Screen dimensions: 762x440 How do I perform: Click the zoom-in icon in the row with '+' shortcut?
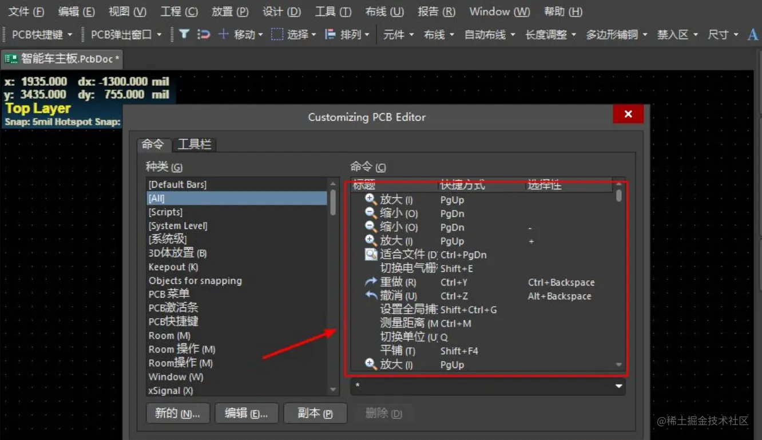[x=371, y=241]
